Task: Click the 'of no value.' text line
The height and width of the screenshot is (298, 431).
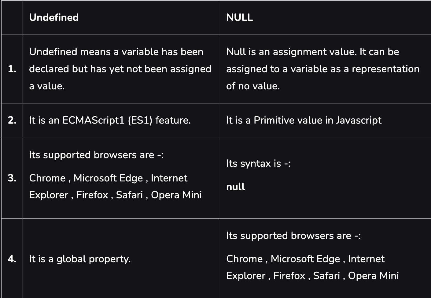Action: pyautogui.click(x=253, y=86)
